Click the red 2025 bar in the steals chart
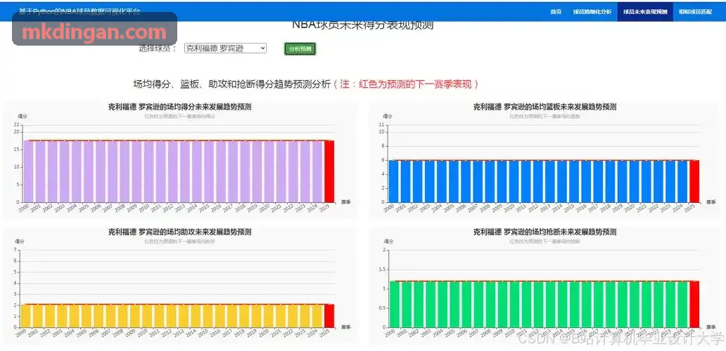 [x=694, y=305]
